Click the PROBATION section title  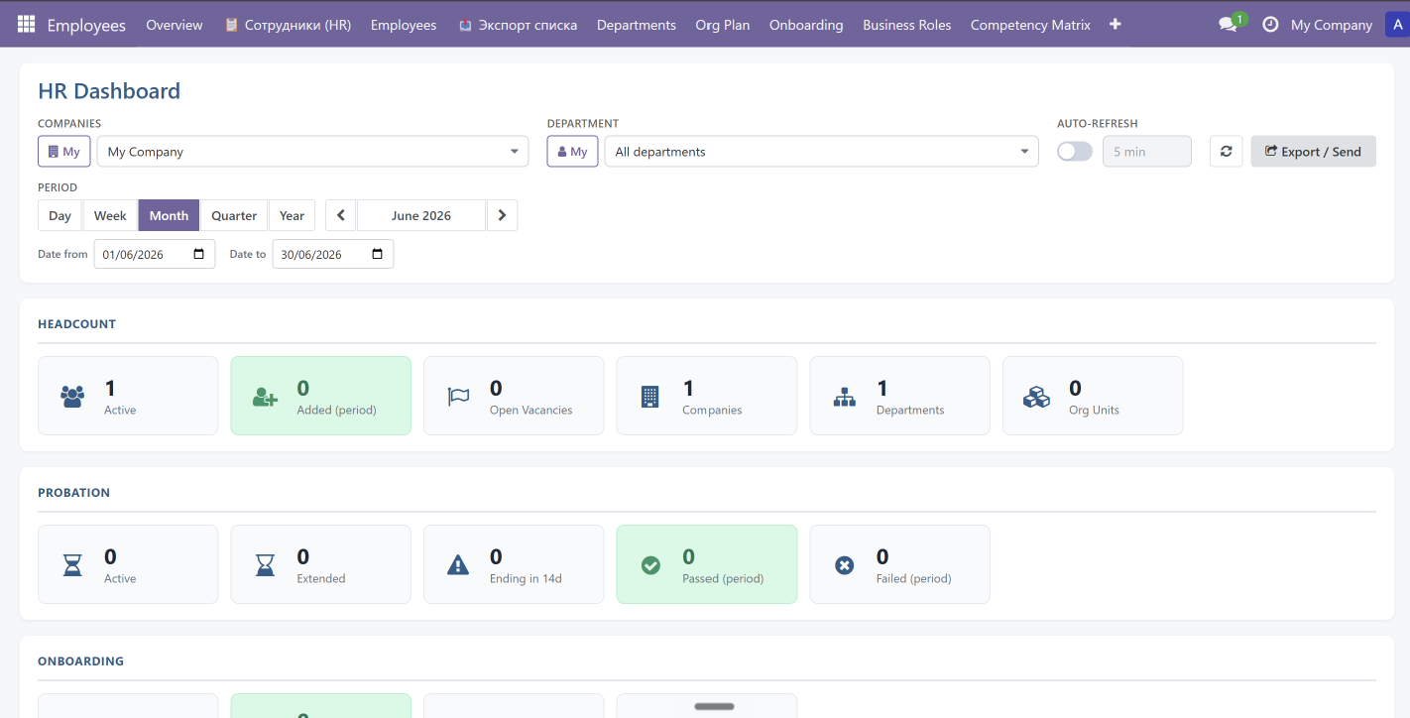click(74, 493)
